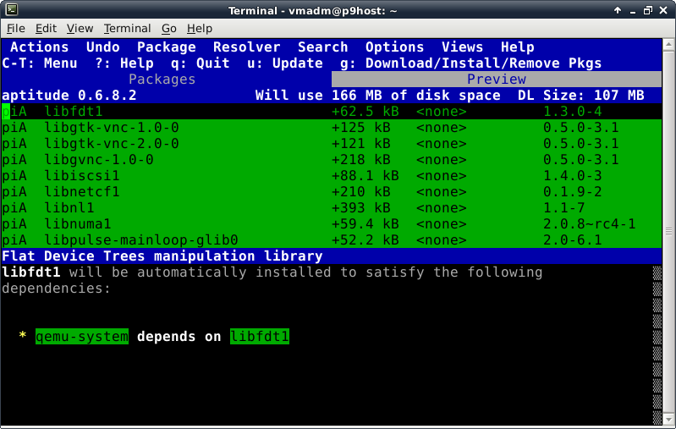Open aptitude's Actions menu
Image resolution: width=676 pixels, height=429 pixels.
tap(39, 47)
